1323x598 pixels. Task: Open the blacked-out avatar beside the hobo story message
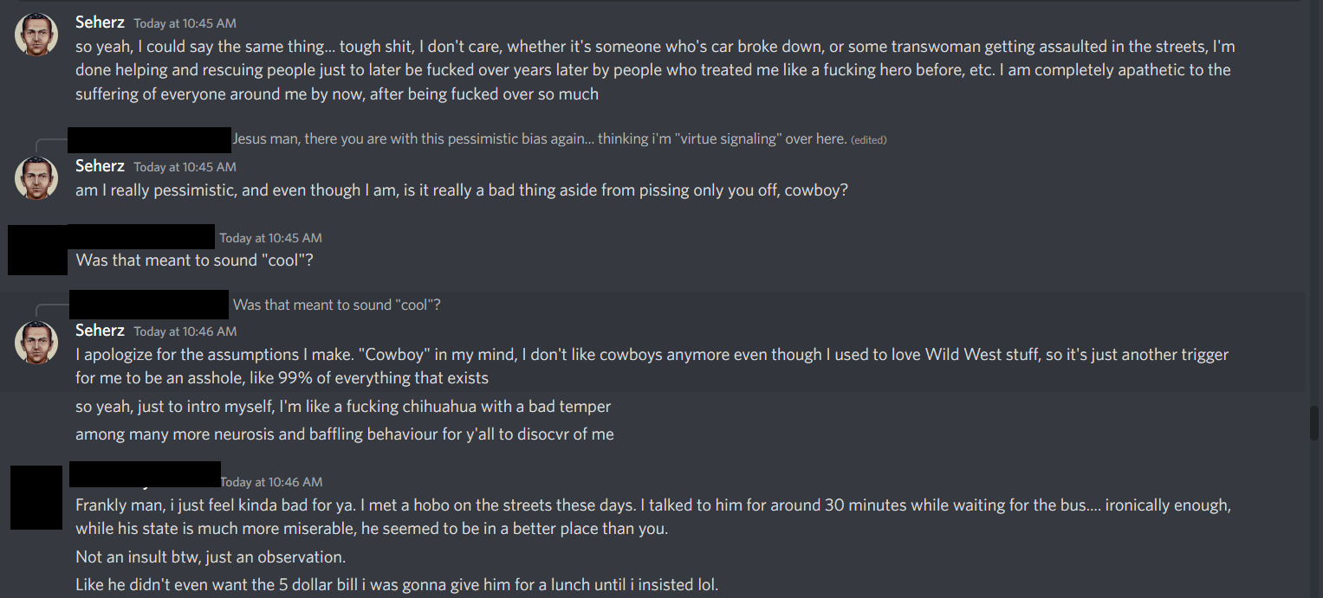36,497
